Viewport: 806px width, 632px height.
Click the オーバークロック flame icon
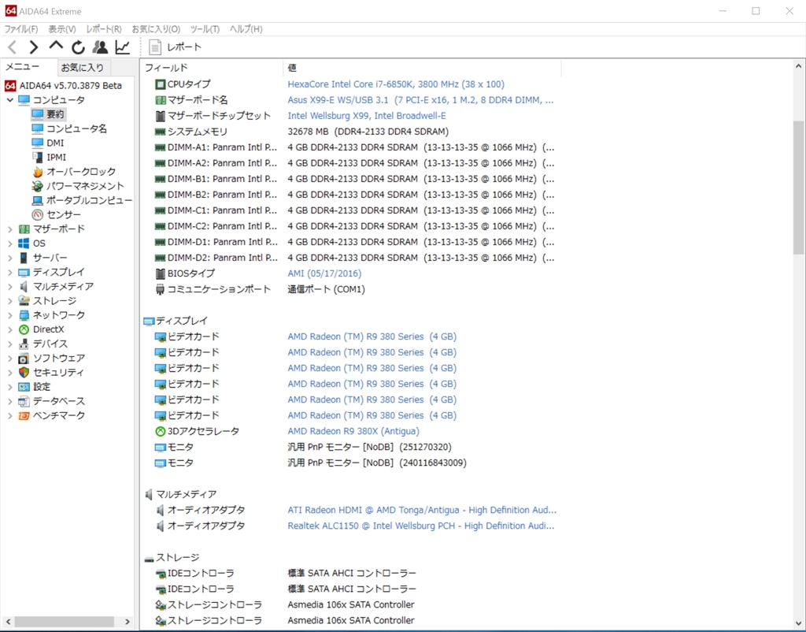point(37,172)
